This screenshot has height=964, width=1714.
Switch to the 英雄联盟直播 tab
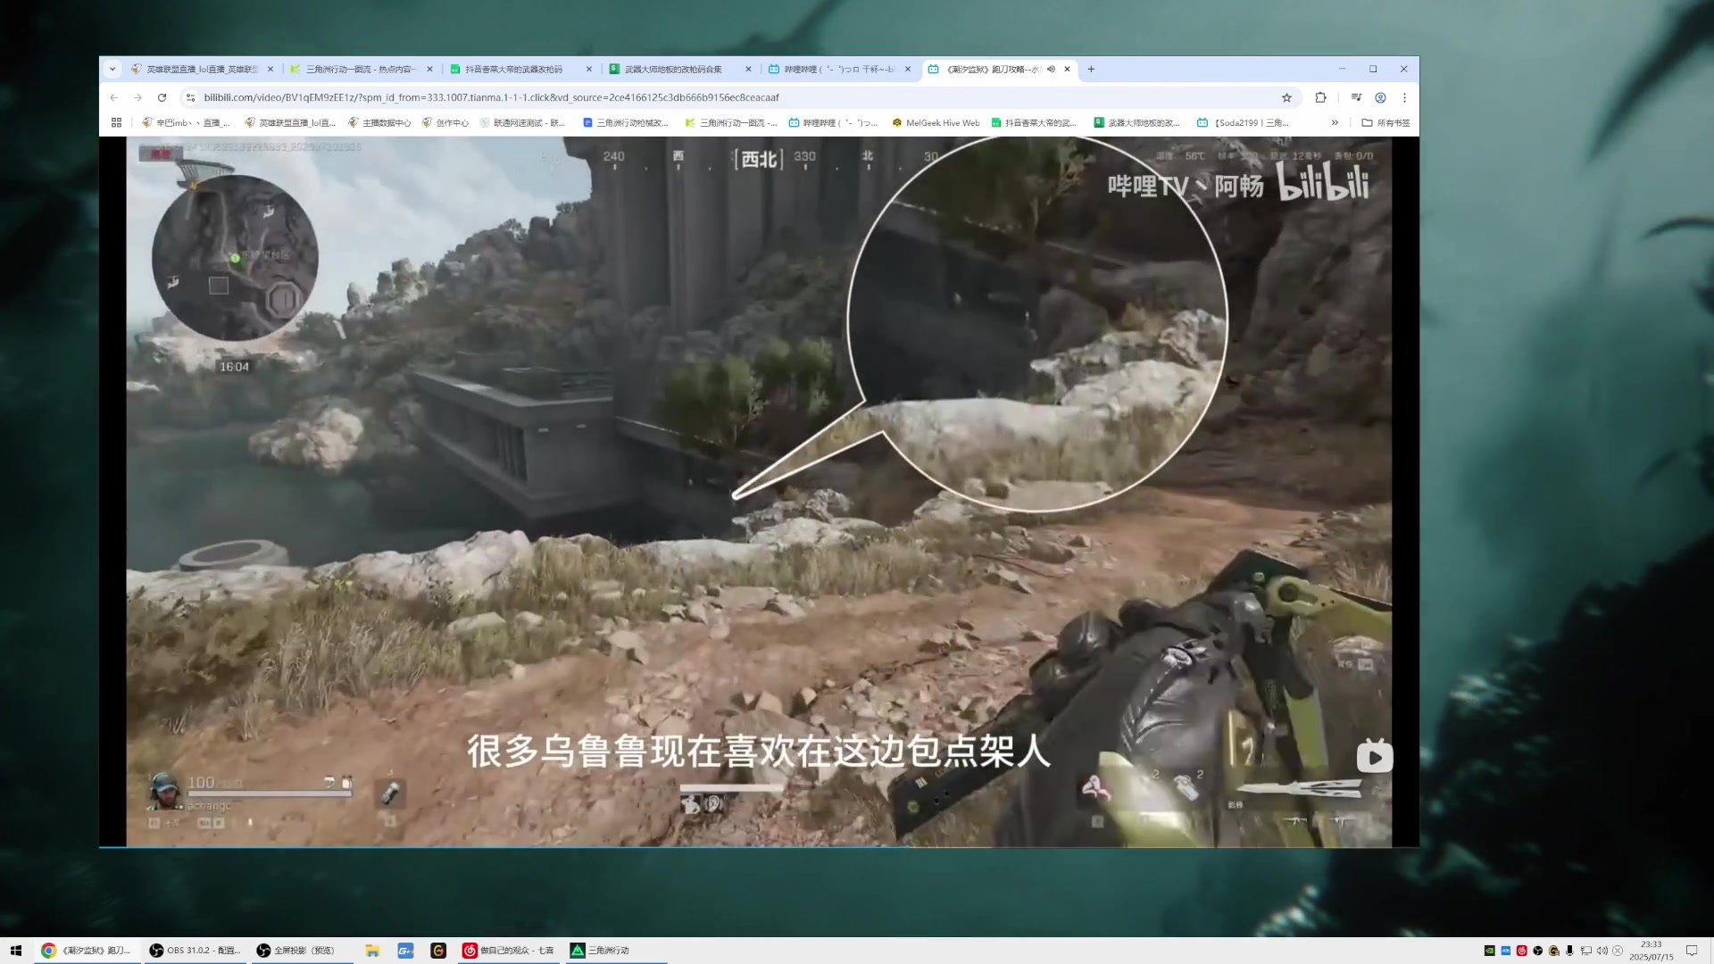coord(203,69)
